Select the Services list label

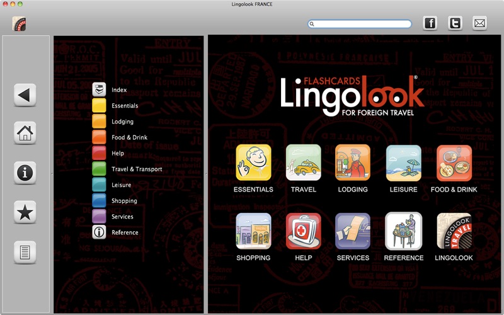pyautogui.click(x=122, y=217)
